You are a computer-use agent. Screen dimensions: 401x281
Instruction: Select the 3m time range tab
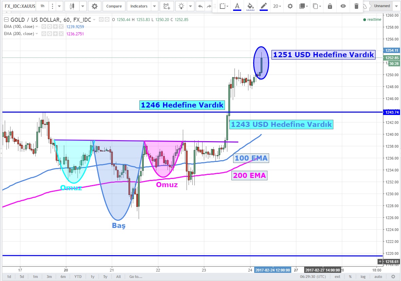pos(49,277)
